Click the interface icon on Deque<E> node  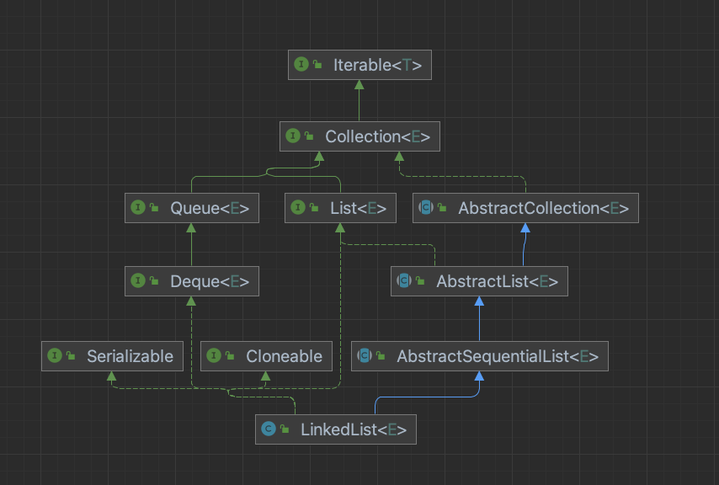[138, 280]
